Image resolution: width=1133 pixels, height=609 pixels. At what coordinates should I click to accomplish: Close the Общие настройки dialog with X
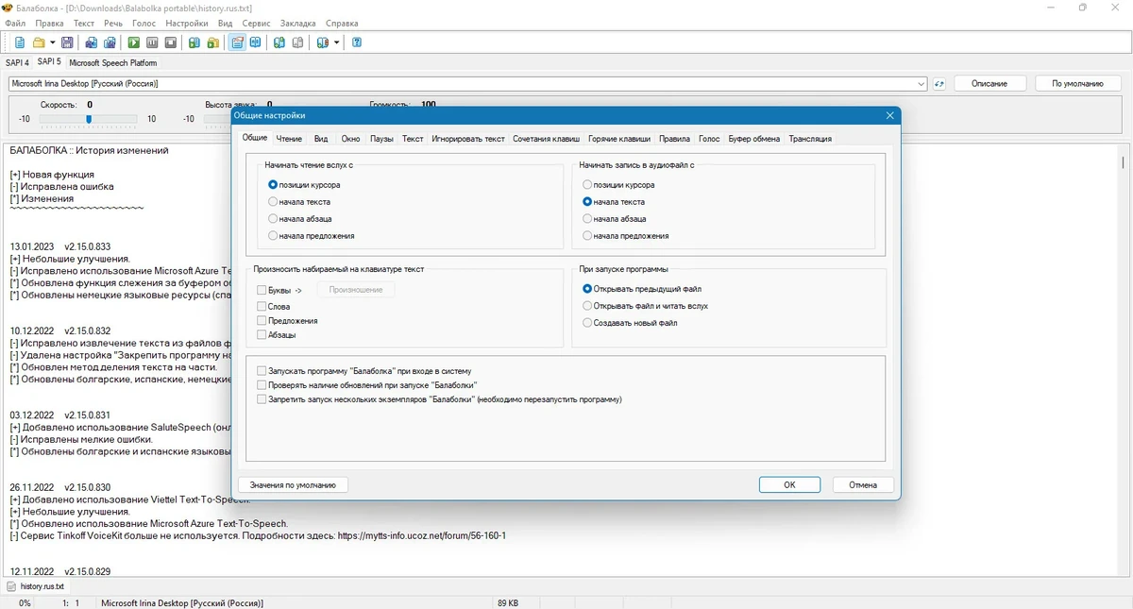(x=889, y=115)
